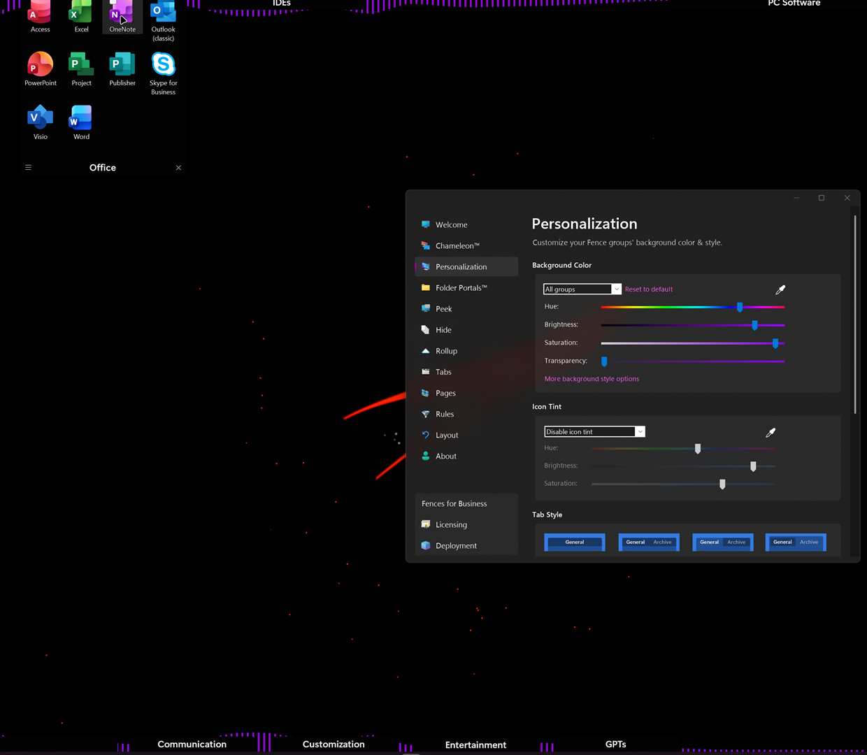Select the first General tab style
This screenshot has width=867, height=755.
575,542
